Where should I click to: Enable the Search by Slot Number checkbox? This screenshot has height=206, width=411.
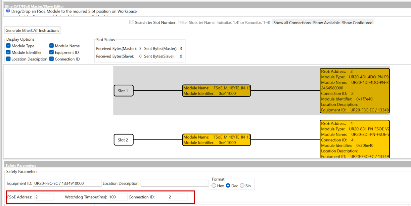[x=132, y=22]
